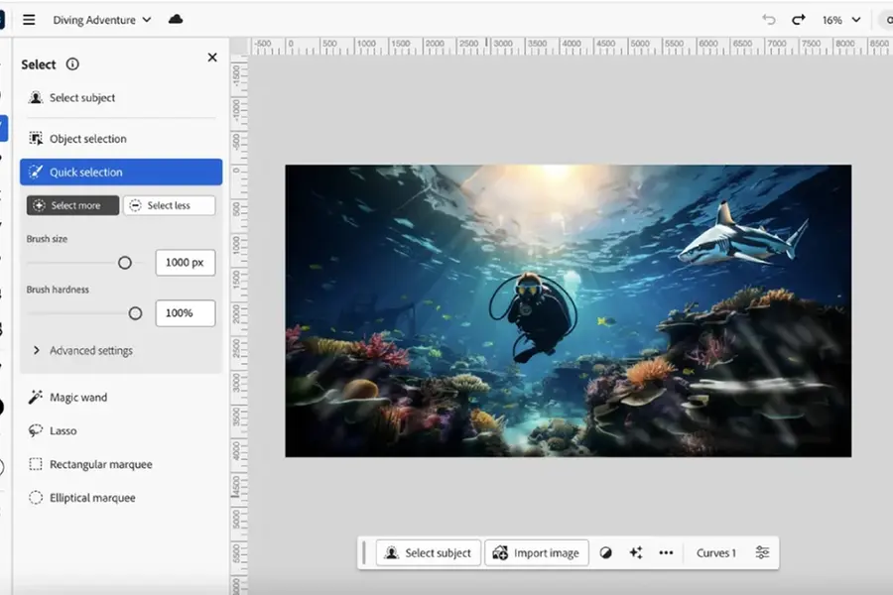Select the Rectangular marquee tool
893x595 pixels.
pos(100,464)
